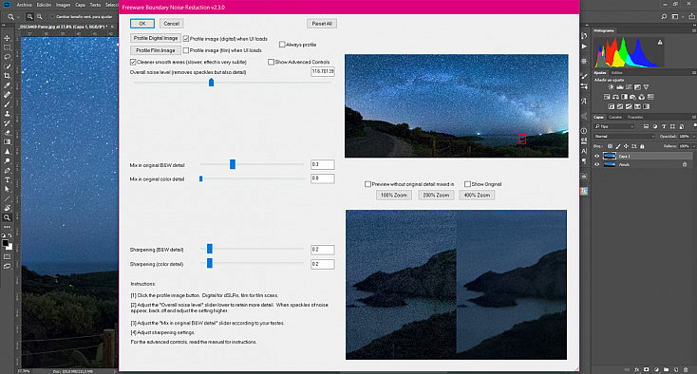Click the Sharpening (color detail) slider handle
The image size is (697, 374).
pos(210,263)
